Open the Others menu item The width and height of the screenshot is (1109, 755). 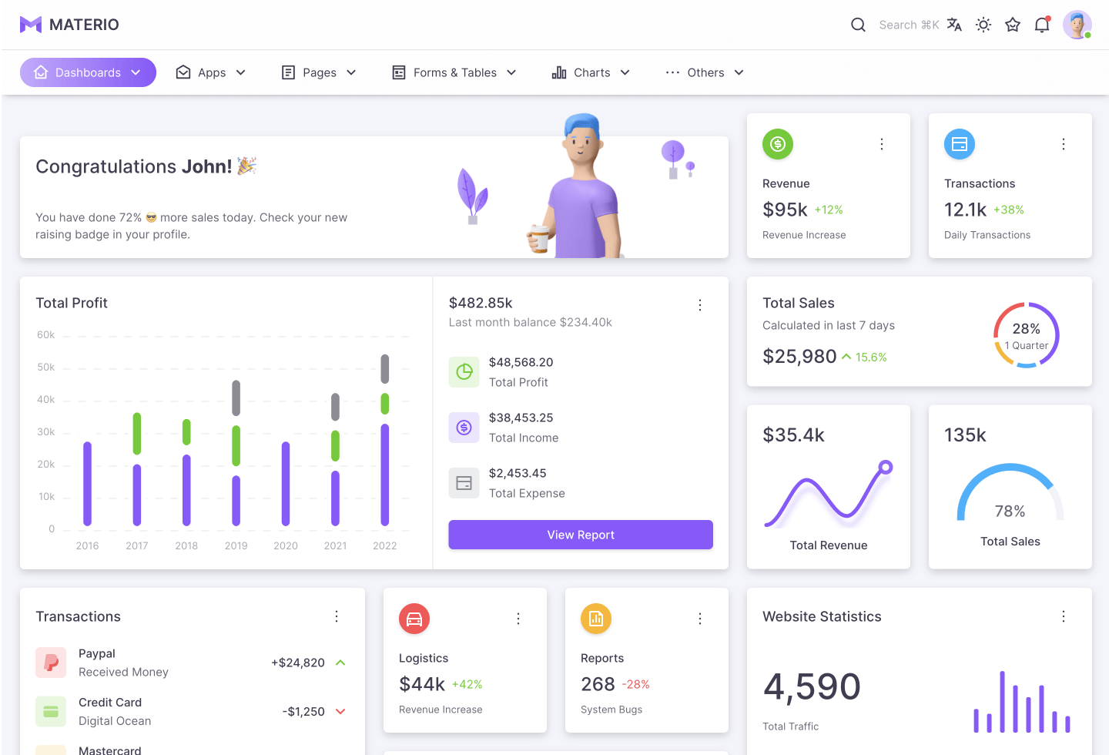[705, 72]
